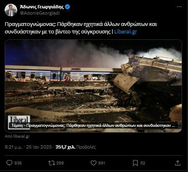Click the 891 likes count
The width and height of the screenshot is (188, 172).
[x=102, y=163]
